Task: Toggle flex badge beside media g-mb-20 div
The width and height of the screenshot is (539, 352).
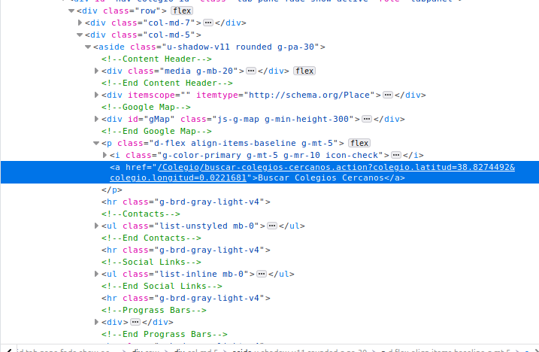Action: 304,71
